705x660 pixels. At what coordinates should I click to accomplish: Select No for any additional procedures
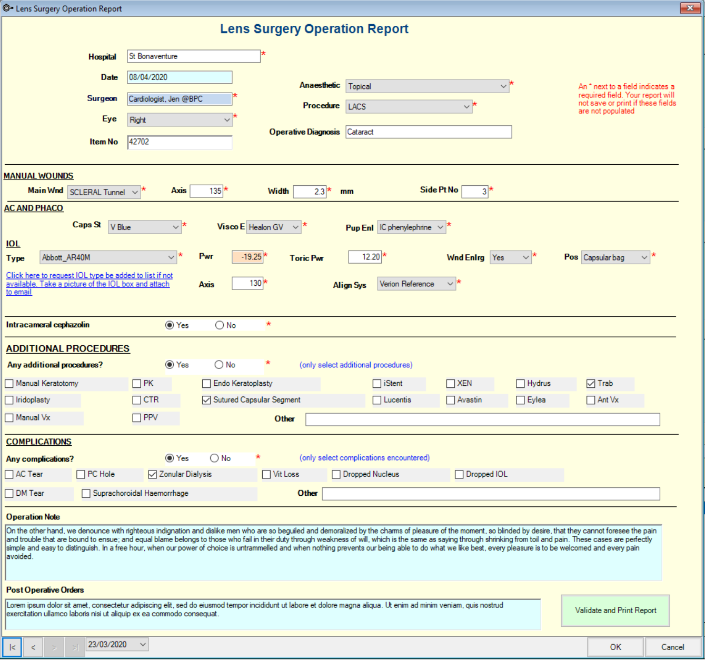point(219,365)
